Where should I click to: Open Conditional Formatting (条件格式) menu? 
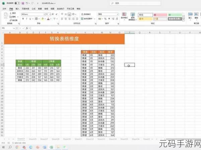coord(124,16)
